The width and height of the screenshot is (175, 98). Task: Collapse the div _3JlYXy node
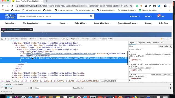point(16,47)
